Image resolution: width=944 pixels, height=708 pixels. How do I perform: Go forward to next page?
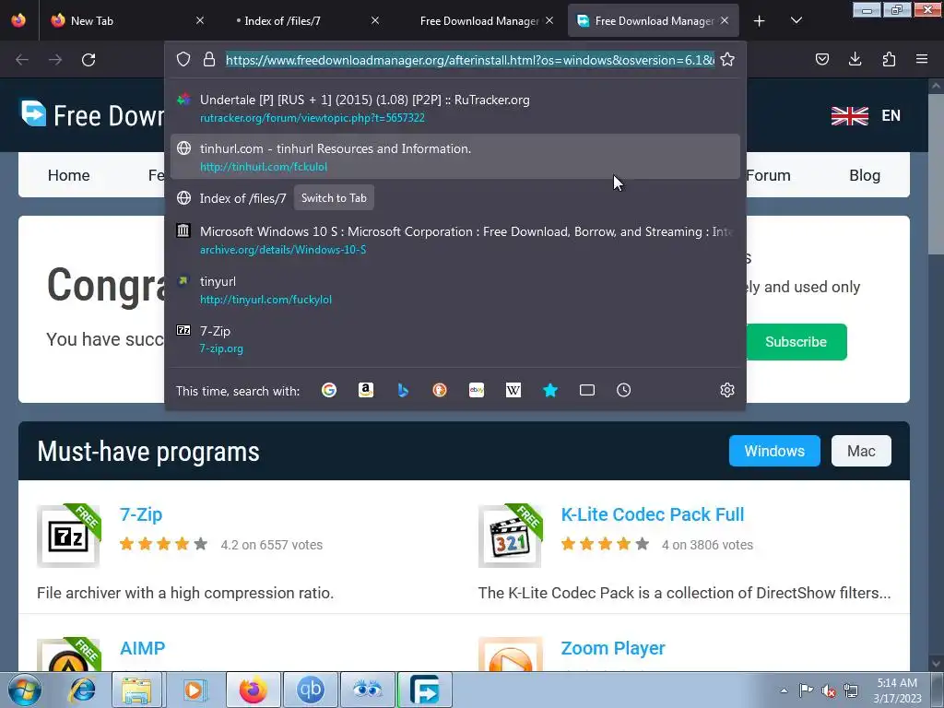(x=55, y=60)
